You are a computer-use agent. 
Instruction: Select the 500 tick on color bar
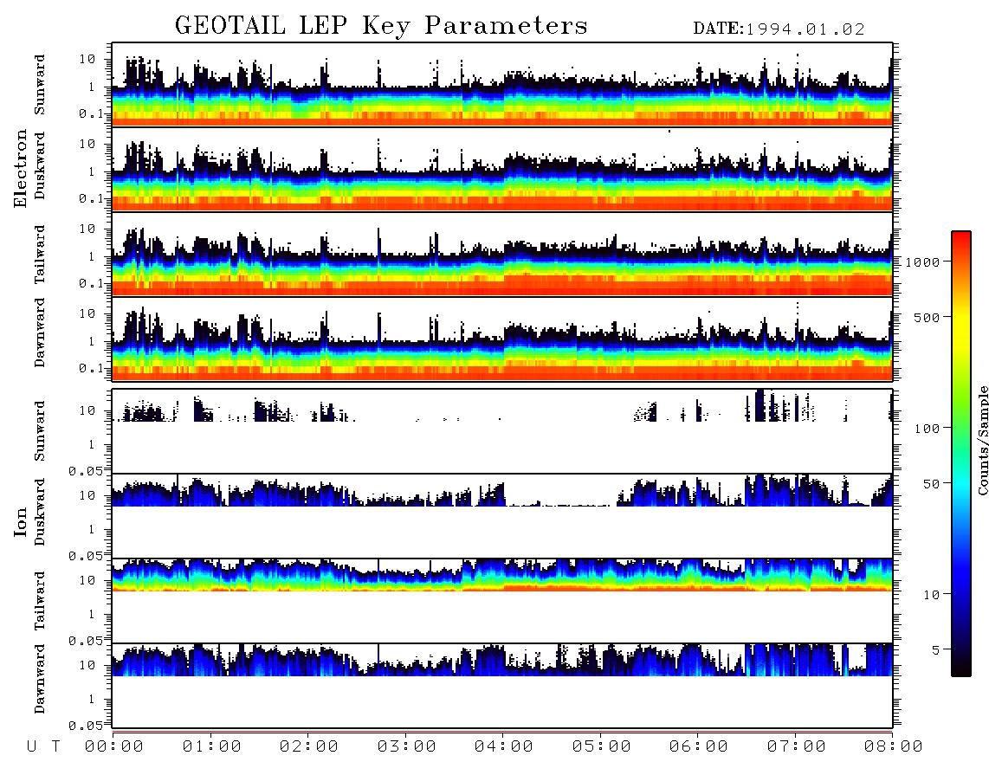pyautogui.click(x=927, y=317)
